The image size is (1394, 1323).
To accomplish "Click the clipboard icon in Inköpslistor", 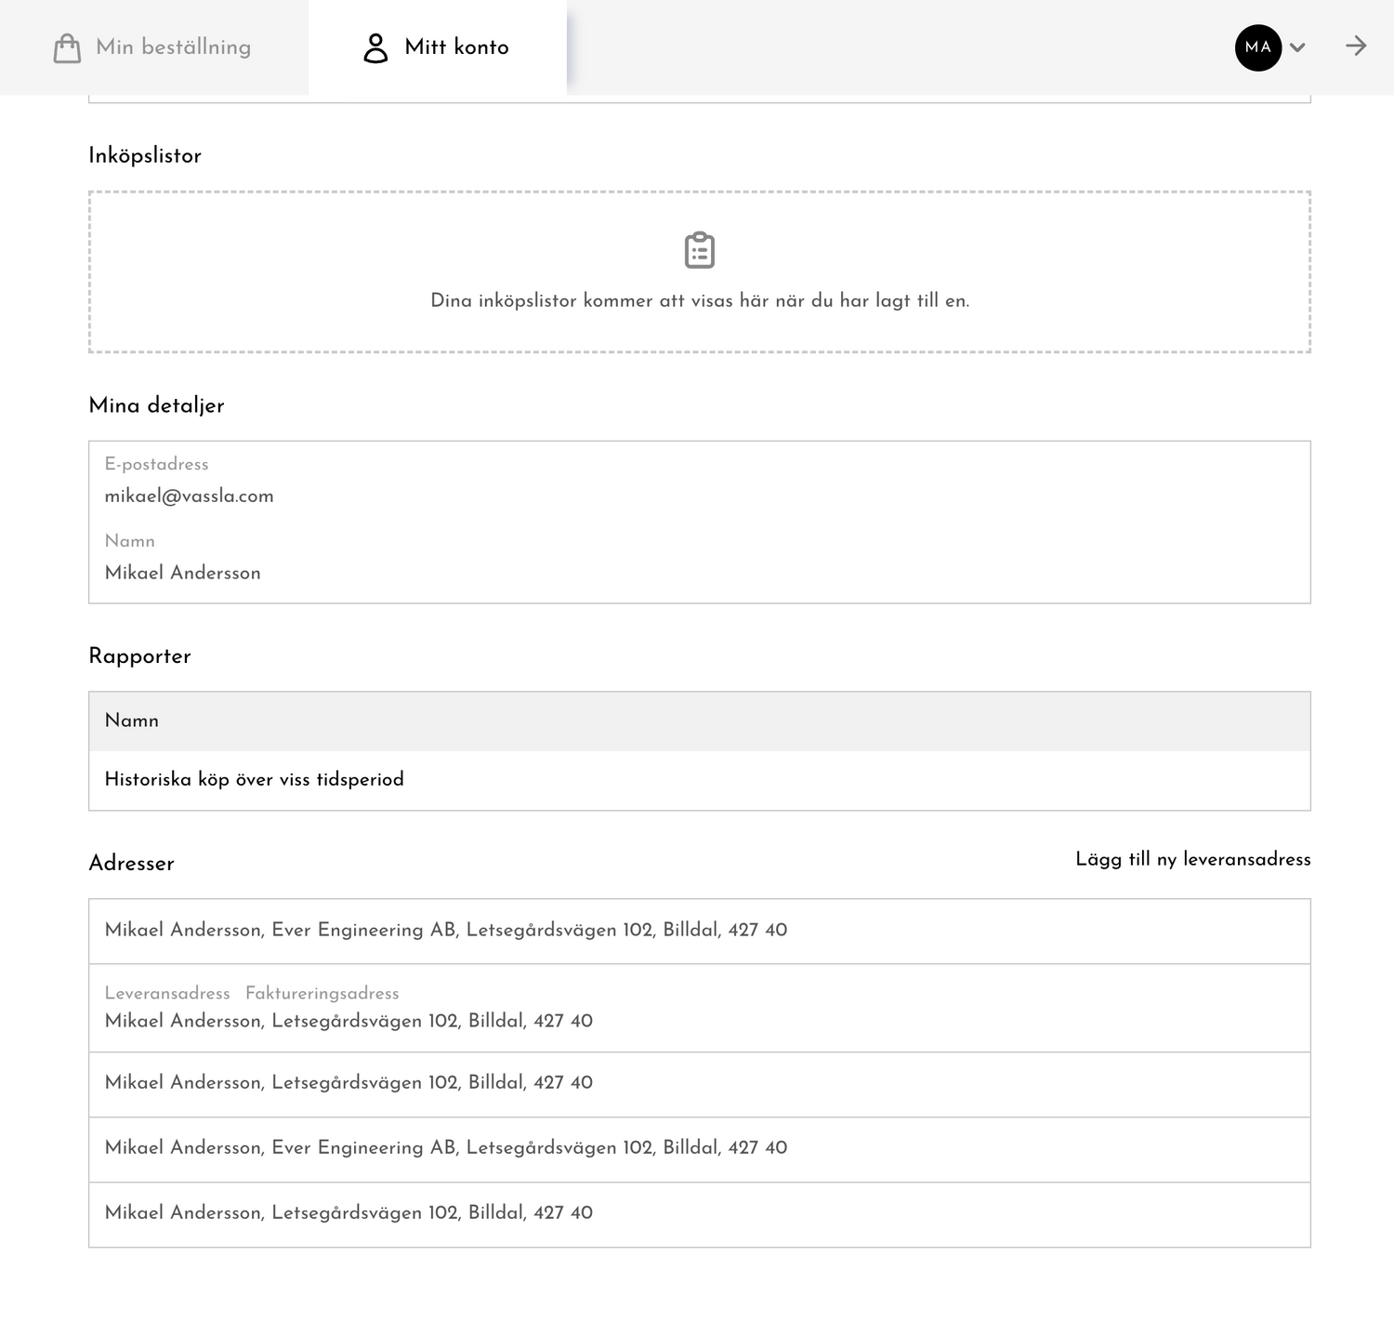I will pos(699,250).
